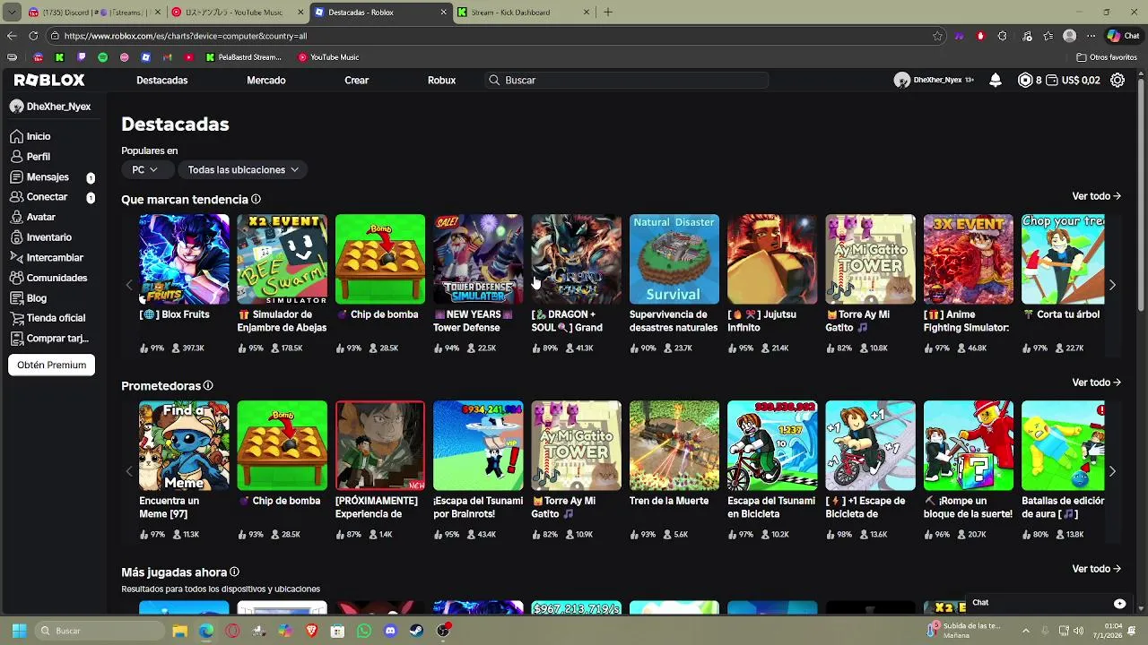
Task: Click the Roblox Buscar search field
Action: pyautogui.click(x=626, y=81)
